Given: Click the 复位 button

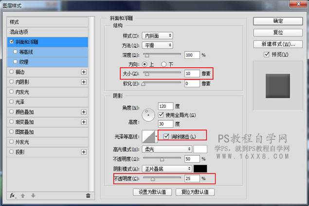Looking at the screenshot, I should pos(278,33).
